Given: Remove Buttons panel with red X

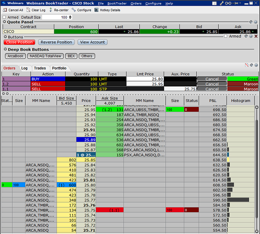Looking at the screenshot, I should point(256,36).
